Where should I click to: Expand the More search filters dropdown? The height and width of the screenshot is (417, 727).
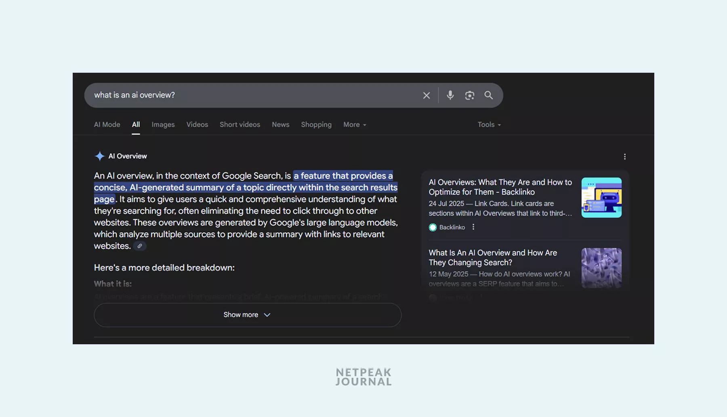[x=355, y=124]
